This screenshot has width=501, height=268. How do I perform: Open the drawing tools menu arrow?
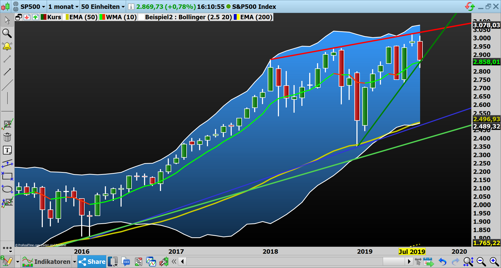(x=18, y=261)
